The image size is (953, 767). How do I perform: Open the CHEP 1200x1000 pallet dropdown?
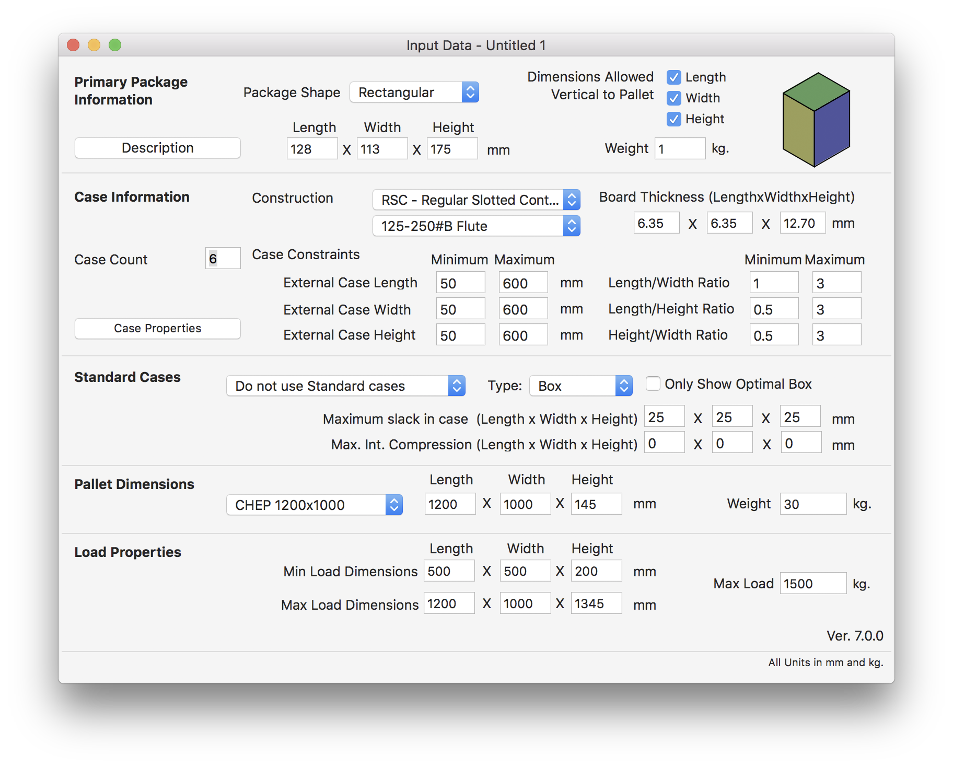pos(313,505)
